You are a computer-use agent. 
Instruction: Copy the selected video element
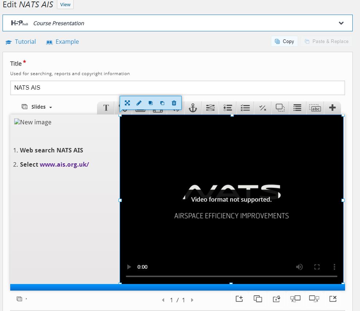click(150, 103)
